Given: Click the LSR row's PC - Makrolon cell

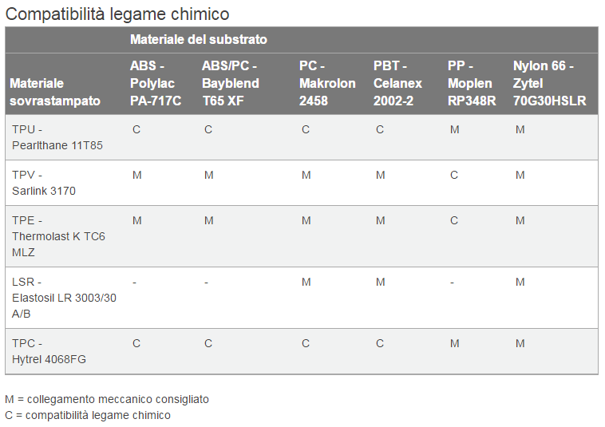Looking at the screenshot, I should pos(306,282).
